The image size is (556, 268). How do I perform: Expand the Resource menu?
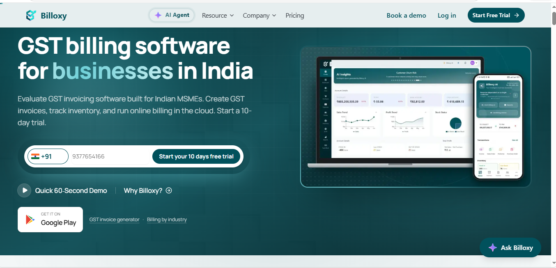218,16
